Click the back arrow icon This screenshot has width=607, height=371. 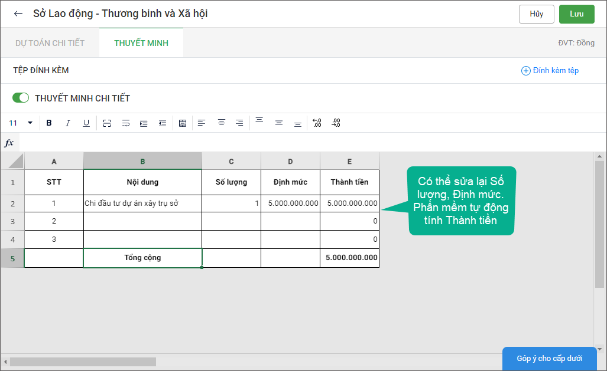tap(18, 14)
